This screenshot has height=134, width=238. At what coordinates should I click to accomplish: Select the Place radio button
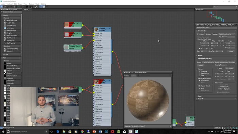(x=226, y=71)
